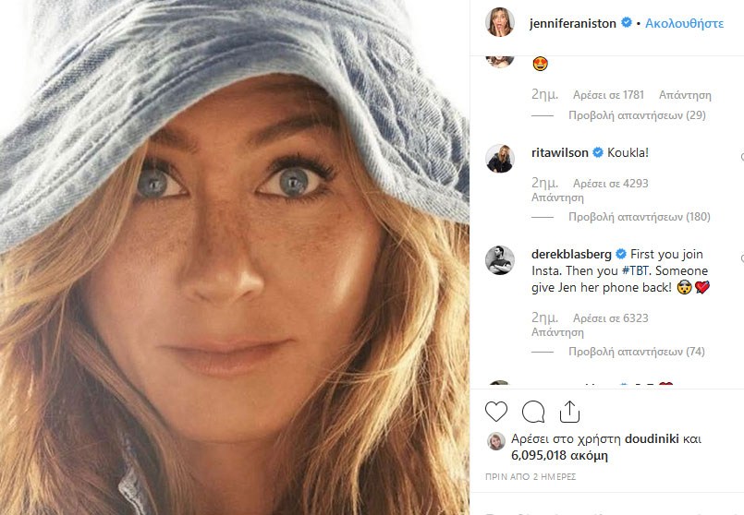
Task: Click doudiniki's small avatar beside likes
Action: (x=496, y=441)
